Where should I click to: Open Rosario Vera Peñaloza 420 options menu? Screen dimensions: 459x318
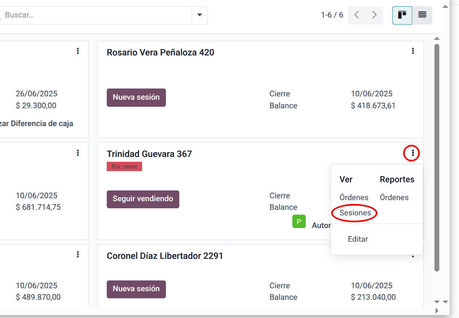point(413,51)
